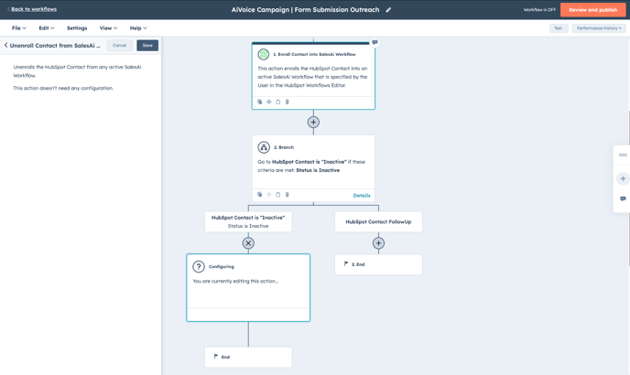Image resolution: width=630 pixels, height=375 pixels.
Task: Edit workflow name with pencil icon
Action: (x=388, y=10)
